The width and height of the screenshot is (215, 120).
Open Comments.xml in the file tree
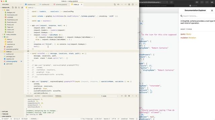click(12, 15)
